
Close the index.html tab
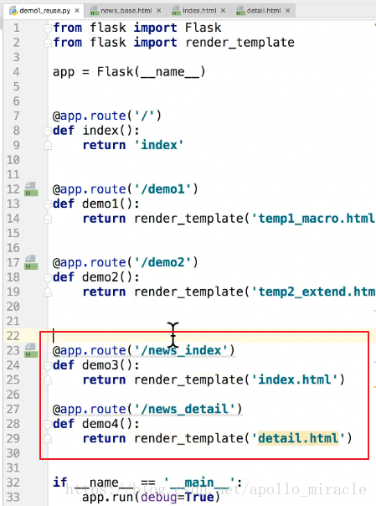click(223, 11)
